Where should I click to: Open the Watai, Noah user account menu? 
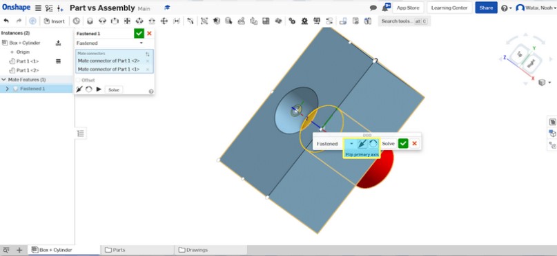pos(536,8)
